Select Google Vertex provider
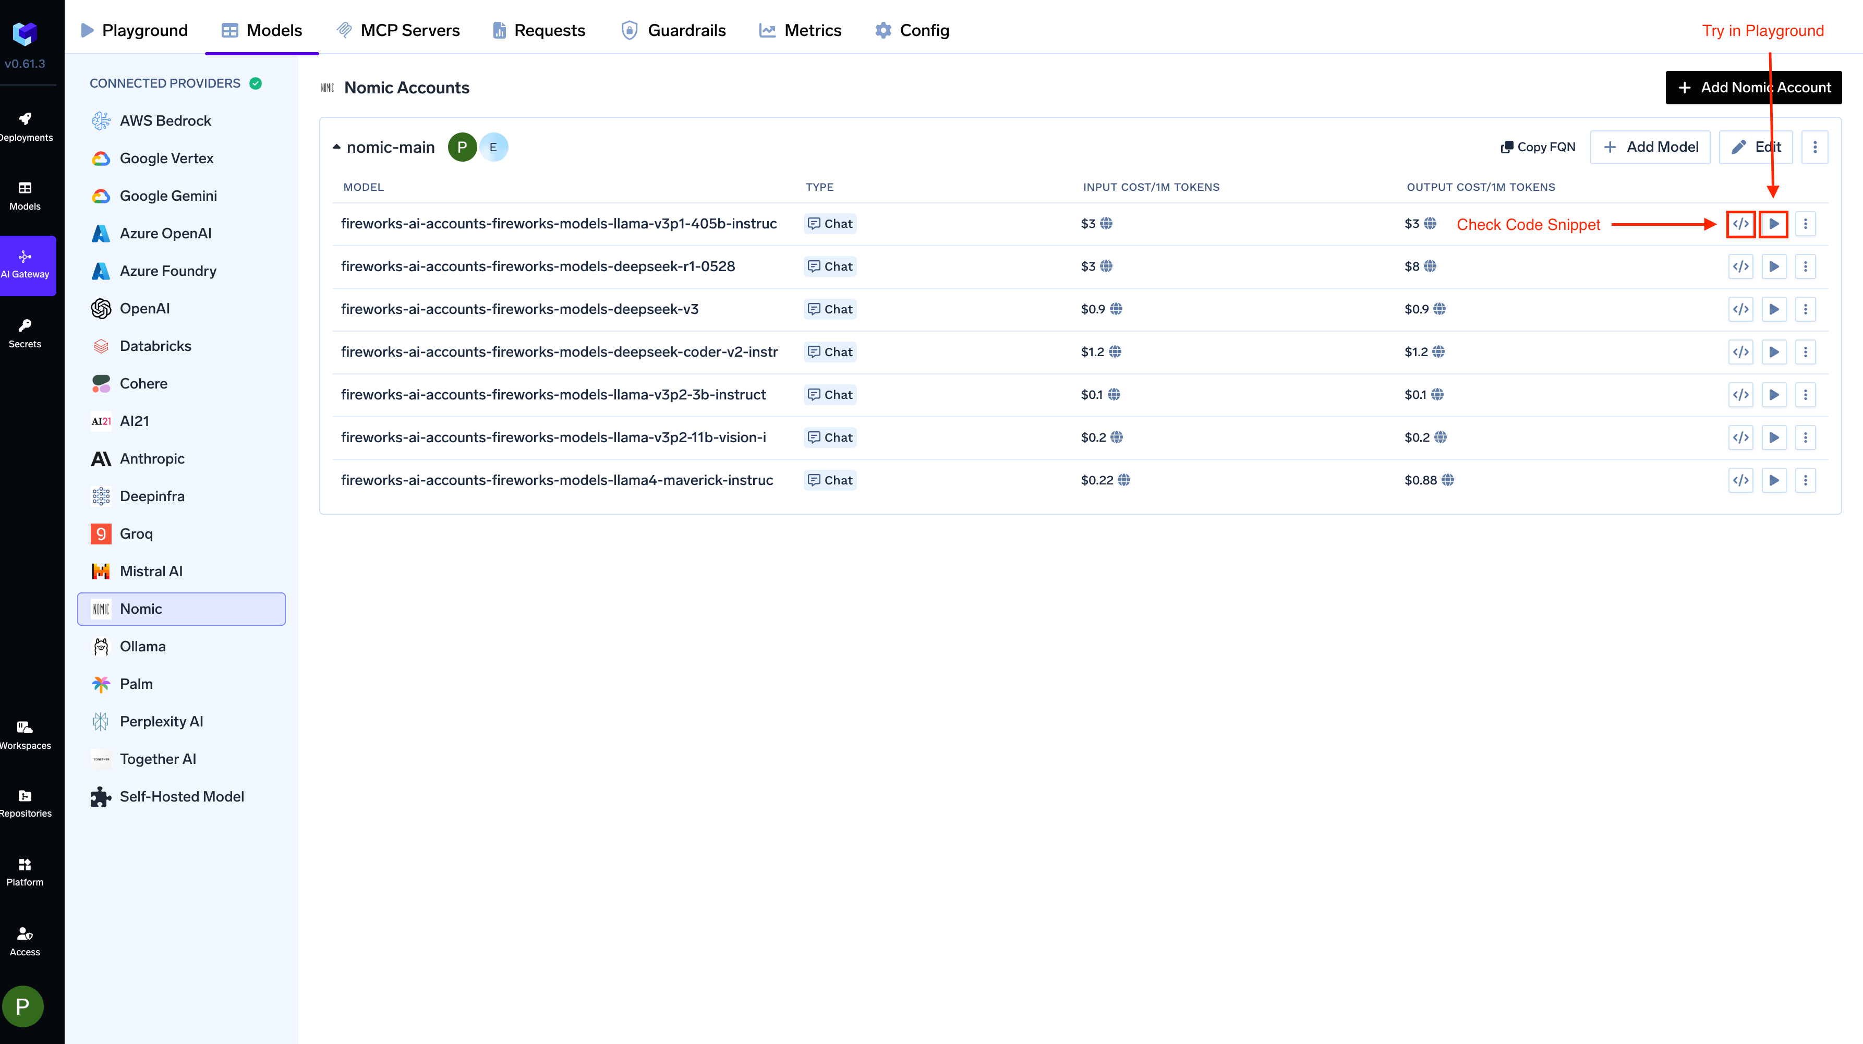Image resolution: width=1863 pixels, height=1044 pixels. click(x=182, y=159)
